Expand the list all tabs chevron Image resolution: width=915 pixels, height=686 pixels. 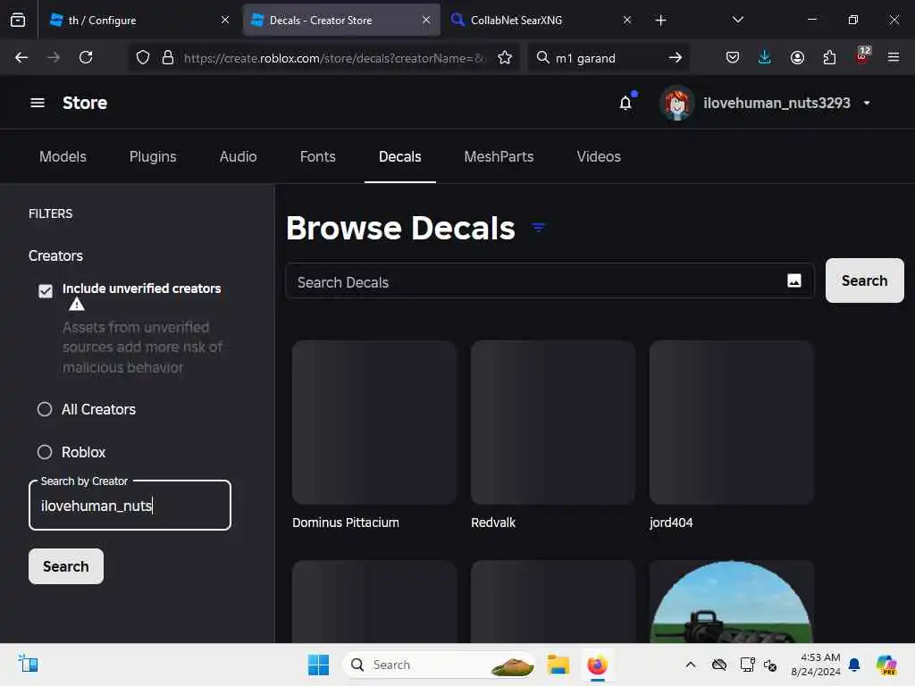pyautogui.click(x=737, y=20)
